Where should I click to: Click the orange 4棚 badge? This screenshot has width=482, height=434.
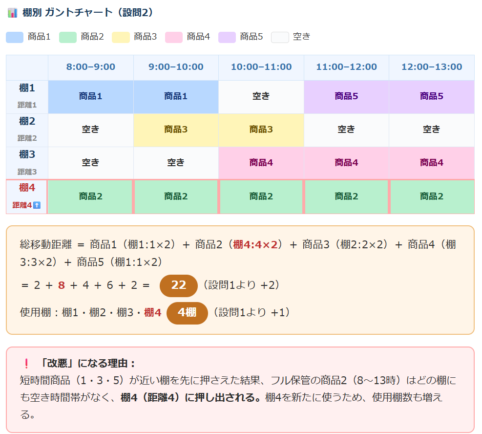point(187,313)
